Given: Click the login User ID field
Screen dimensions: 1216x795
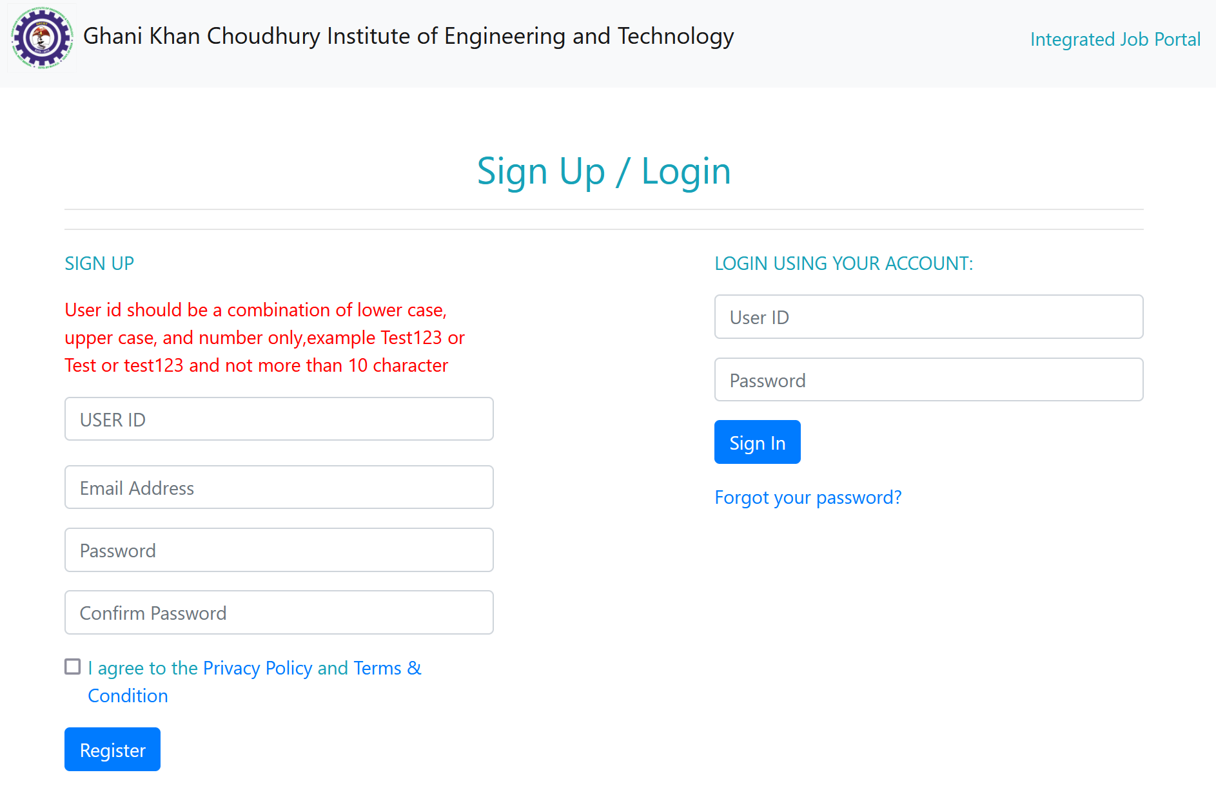Looking at the screenshot, I should coord(928,317).
